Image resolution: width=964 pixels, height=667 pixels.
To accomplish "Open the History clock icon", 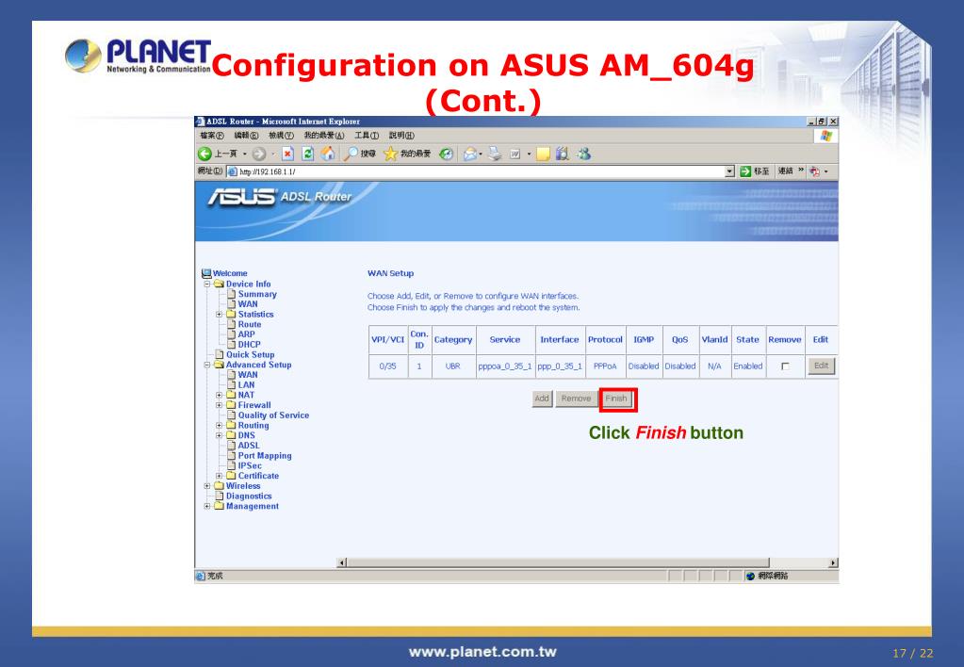I will click(x=447, y=154).
